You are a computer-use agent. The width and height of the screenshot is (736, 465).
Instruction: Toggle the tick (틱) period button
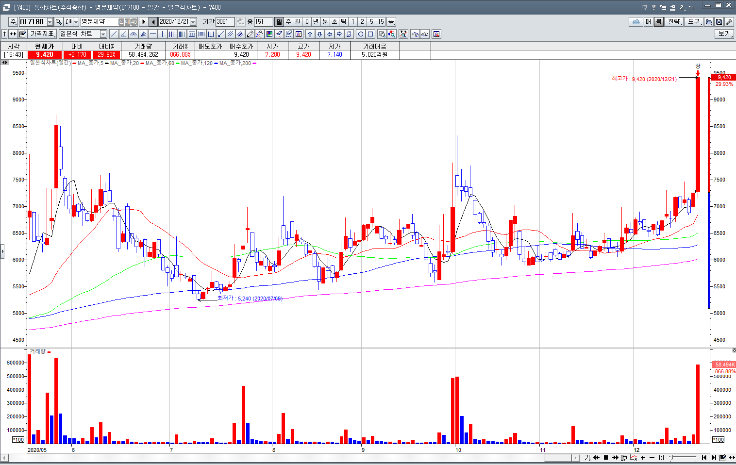pyautogui.click(x=343, y=22)
